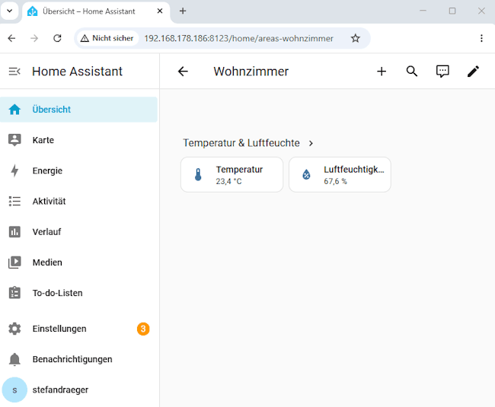Click the orange 3 badge on Einstellungen
Screen dimensions: 495x407
tap(143, 329)
